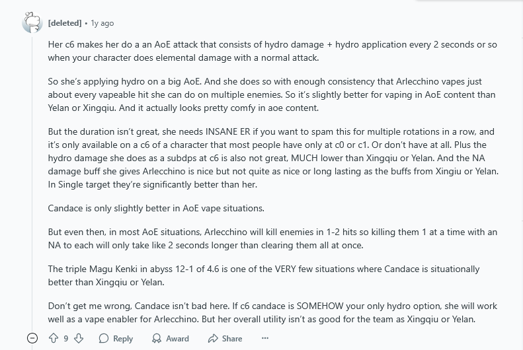
Task: Upvote the deleted user's comment
Action: pyautogui.click(x=54, y=338)
